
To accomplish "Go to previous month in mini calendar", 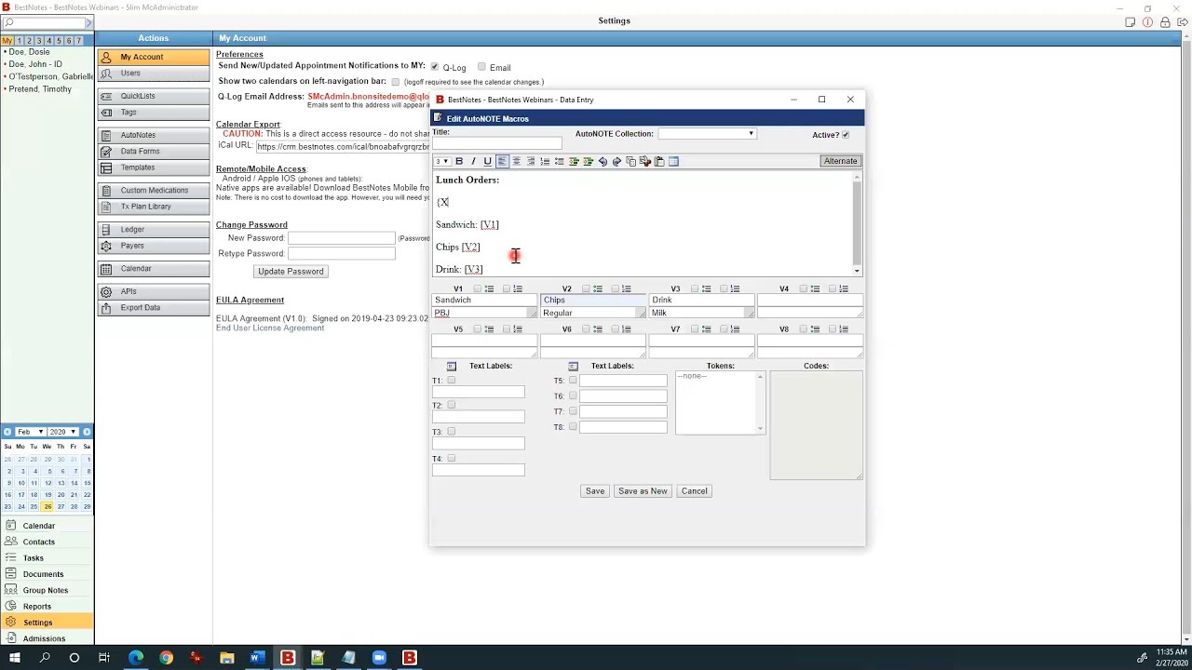I will (x=7, y=432).
